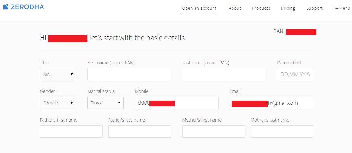Navigate to the Products page
Screen dimensions: 352x153
(261, 8)
